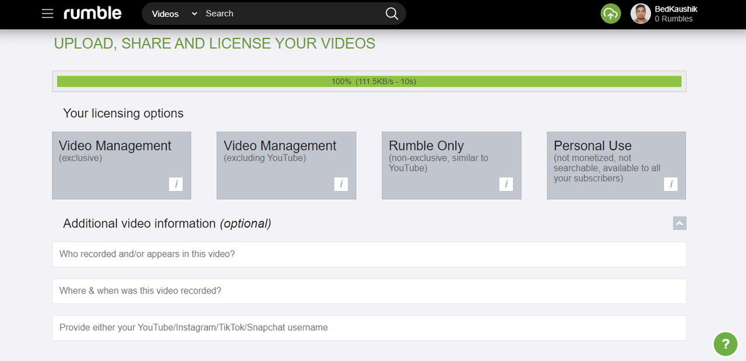This screenshot has height=361, width=746.
Task: Open the green question mark help button
Action: tap(725, 344)
